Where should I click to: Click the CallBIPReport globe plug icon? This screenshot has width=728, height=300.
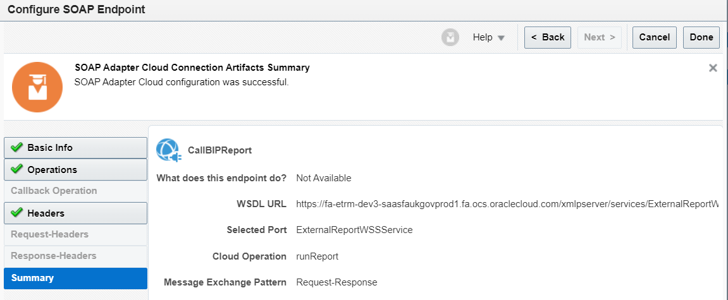(168, 150)
